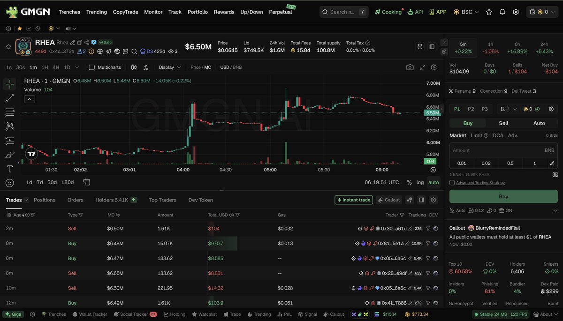Open the emoji sticker drawing tool

click(10, 183)
